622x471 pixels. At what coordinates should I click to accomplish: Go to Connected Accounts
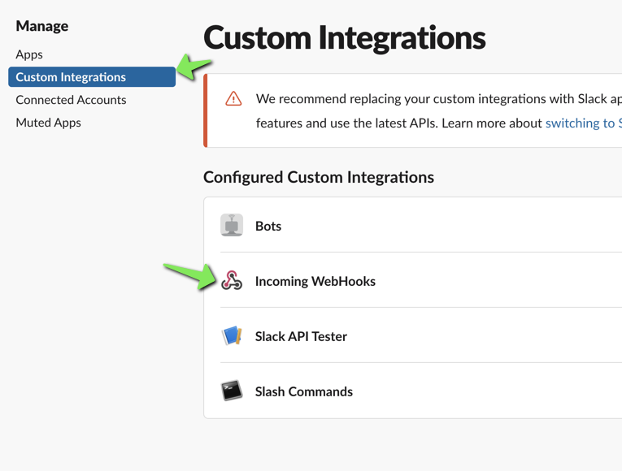coord(71,100)
